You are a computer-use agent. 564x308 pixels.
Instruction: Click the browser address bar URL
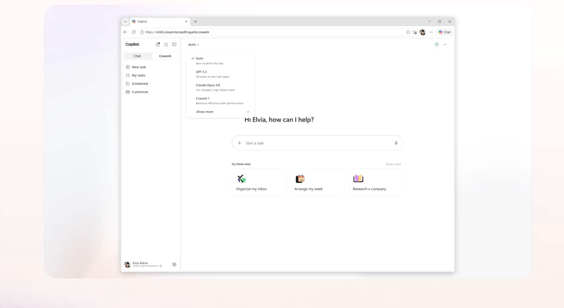[x=177, y=32]
